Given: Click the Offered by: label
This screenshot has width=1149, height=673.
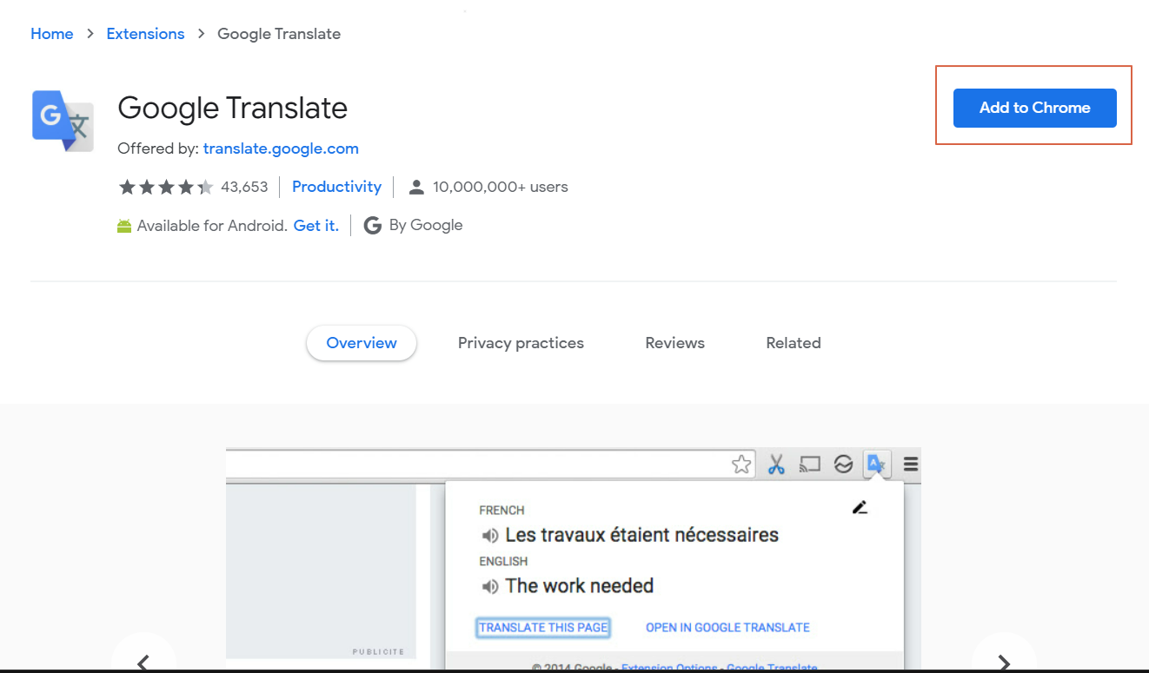Looking at the screenshot, I should click(x=158, y=148).
